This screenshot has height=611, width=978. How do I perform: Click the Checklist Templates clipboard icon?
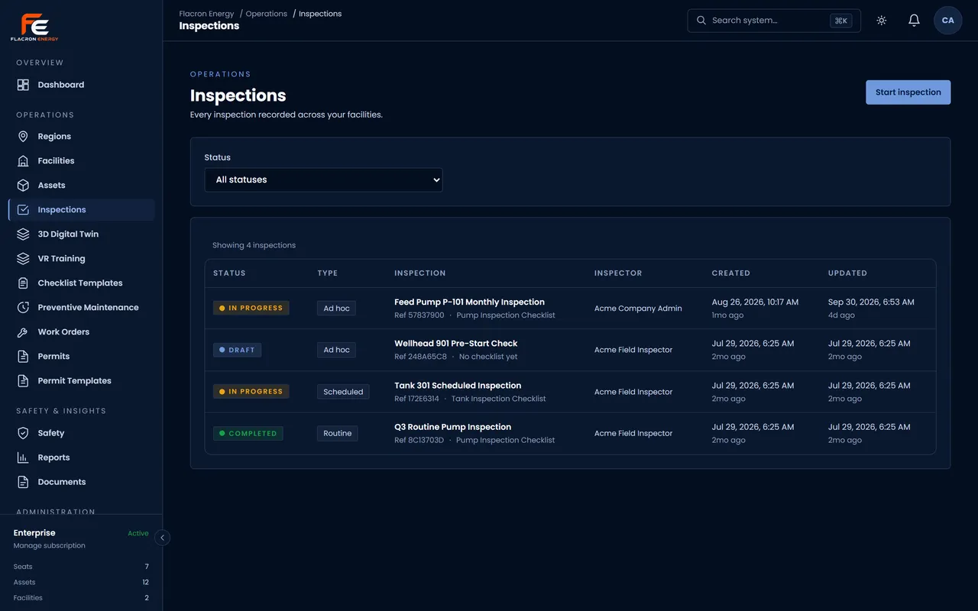click(23, 283)
